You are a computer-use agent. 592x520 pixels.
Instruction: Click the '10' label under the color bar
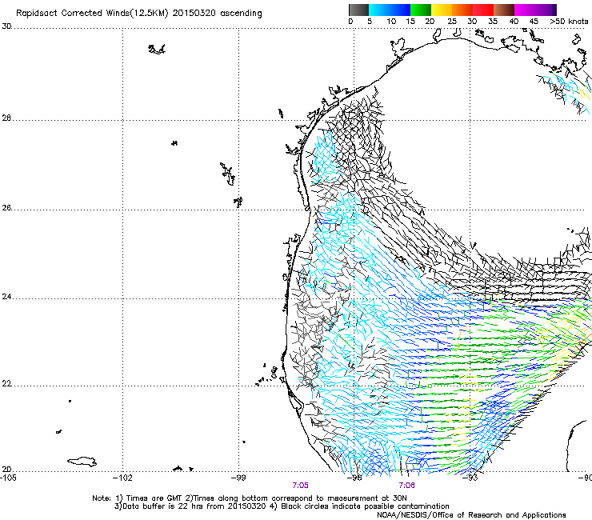pyautogui.click(x=391, y=22)
